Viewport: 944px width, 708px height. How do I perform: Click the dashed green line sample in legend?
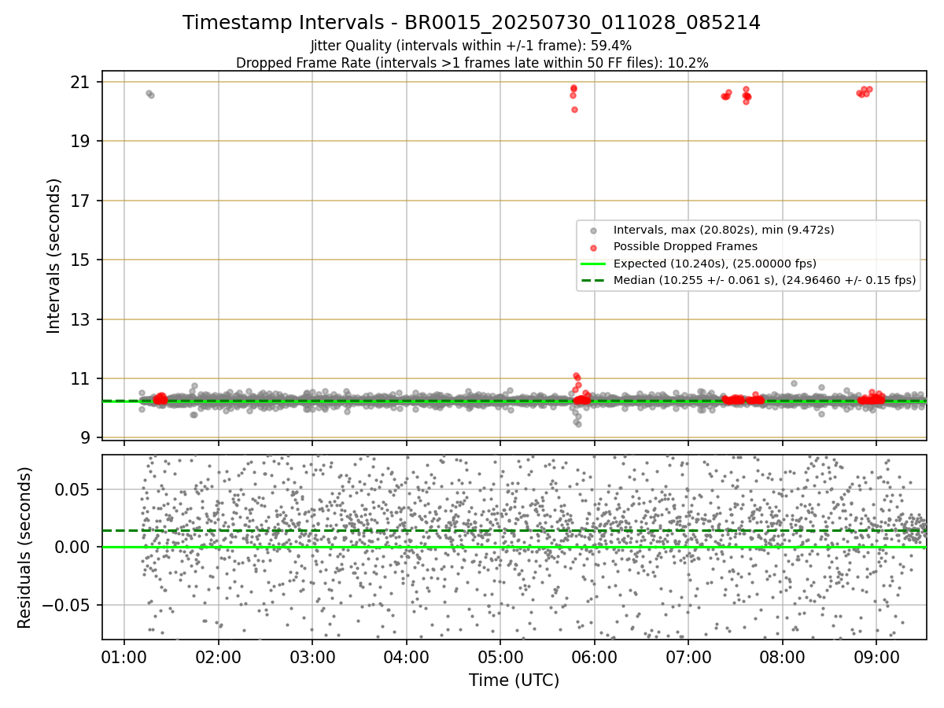[594, 279]
